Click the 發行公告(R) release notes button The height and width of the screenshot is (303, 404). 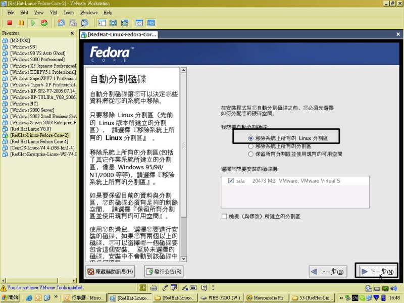pos(164,272)
